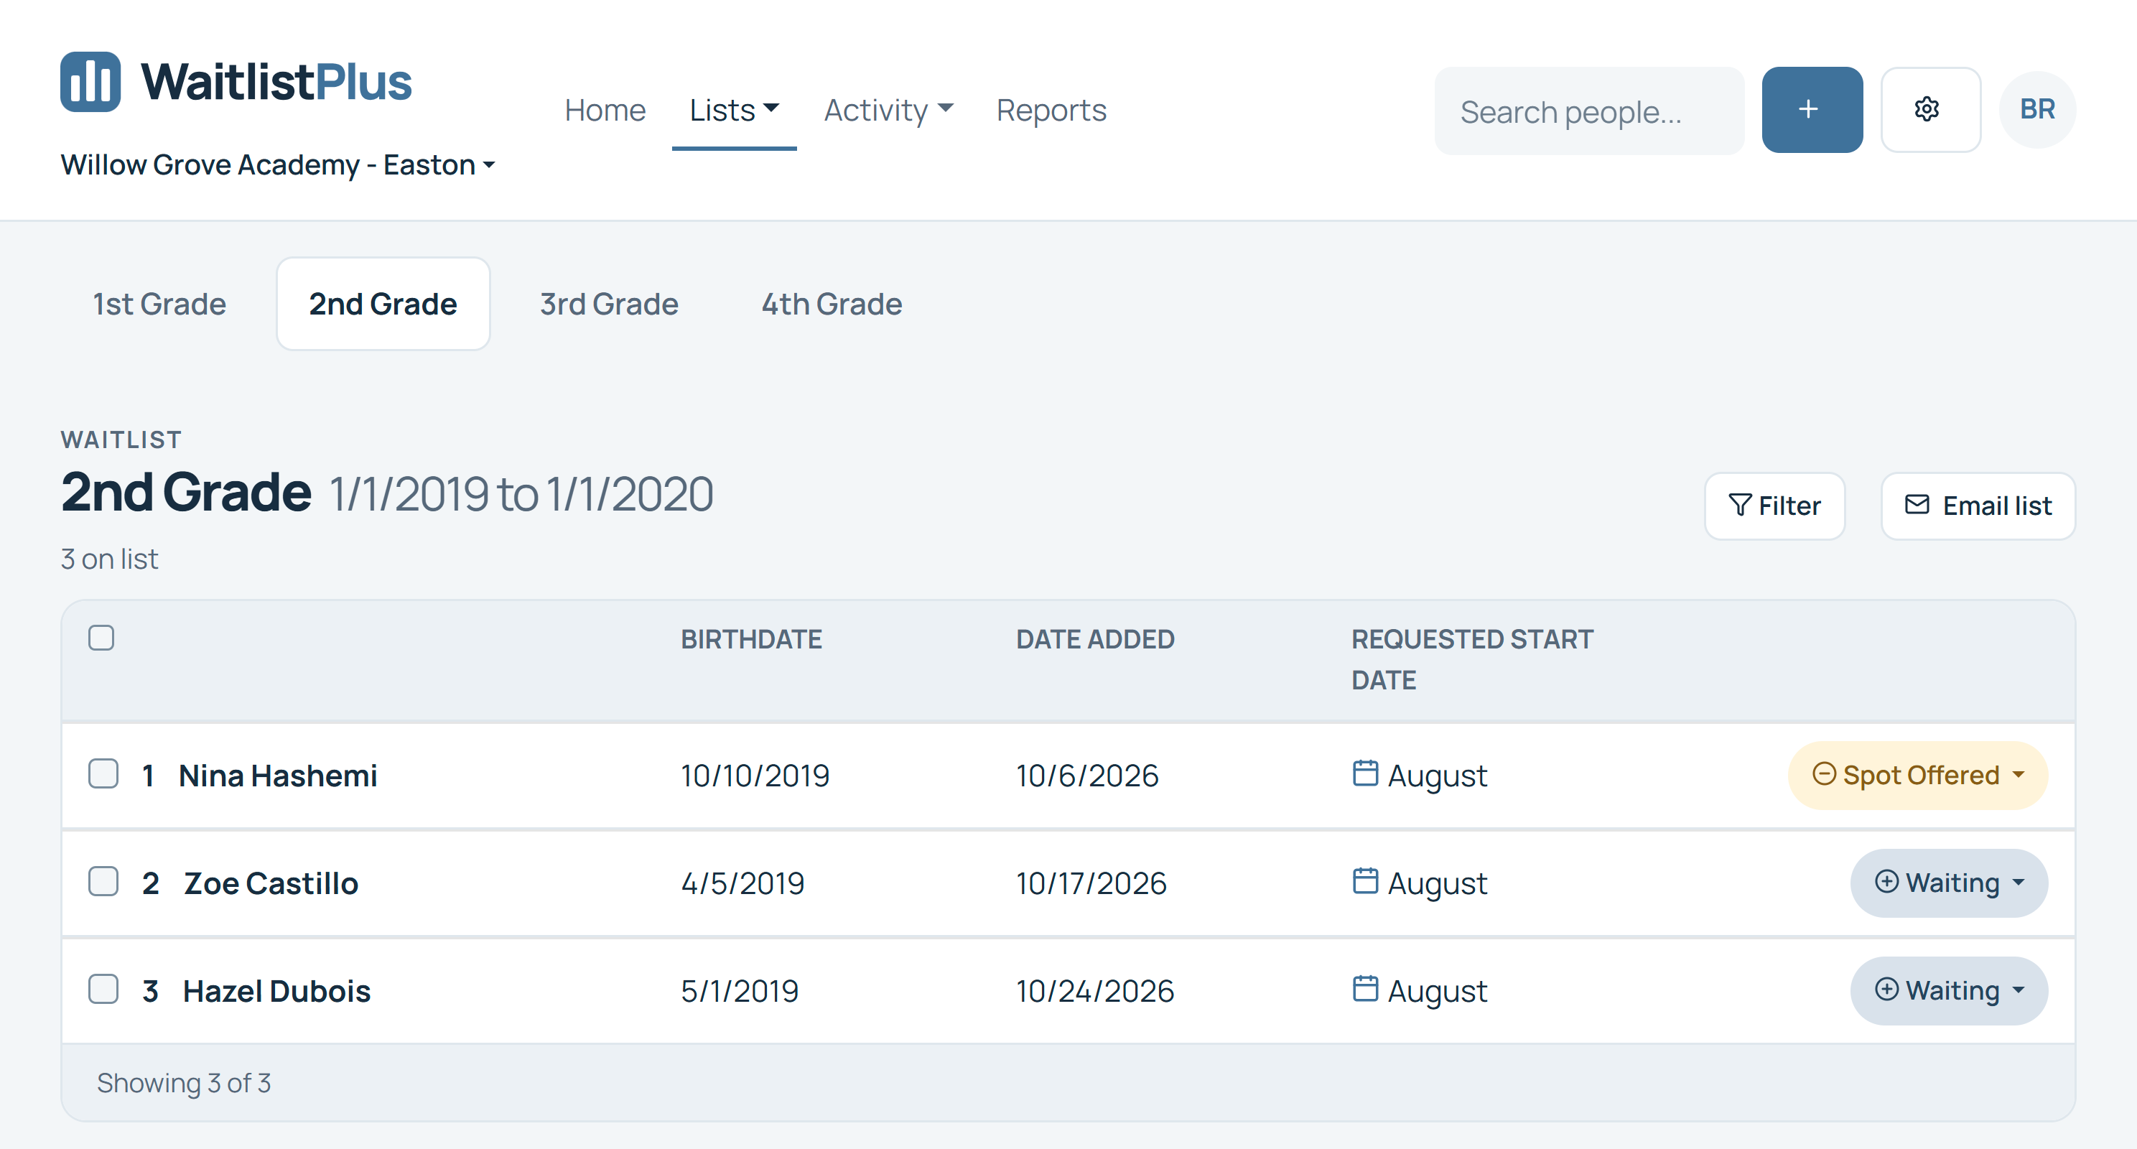Viewport: 2137px width, 1149px height.
Task: Open settings with the gear icon
Action: tap(1929, 109)
